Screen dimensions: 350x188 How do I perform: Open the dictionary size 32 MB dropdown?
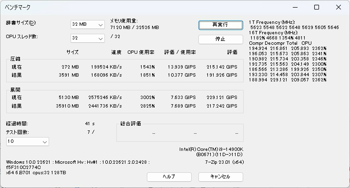[x=88, y=24]
